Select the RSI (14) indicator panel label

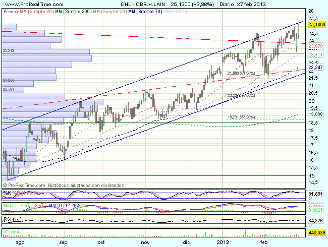[11, 219]
